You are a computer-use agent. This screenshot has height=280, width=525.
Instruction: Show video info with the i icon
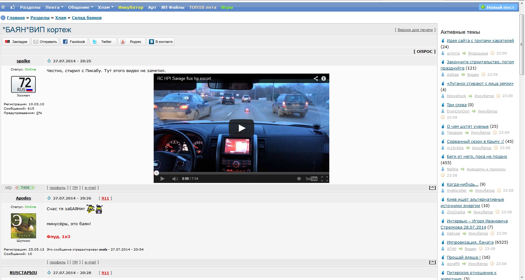point(324,79)
